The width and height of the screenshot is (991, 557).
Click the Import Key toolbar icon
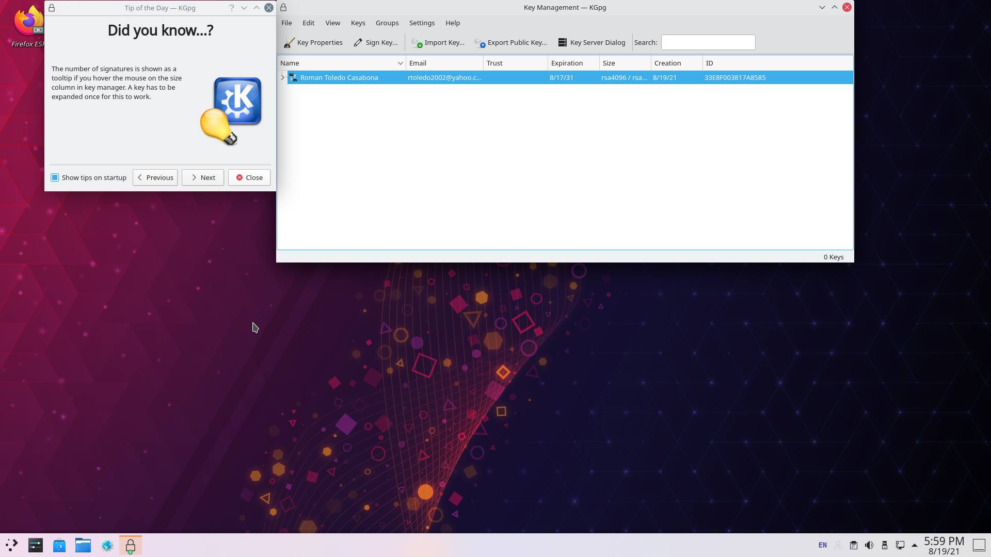417,43
